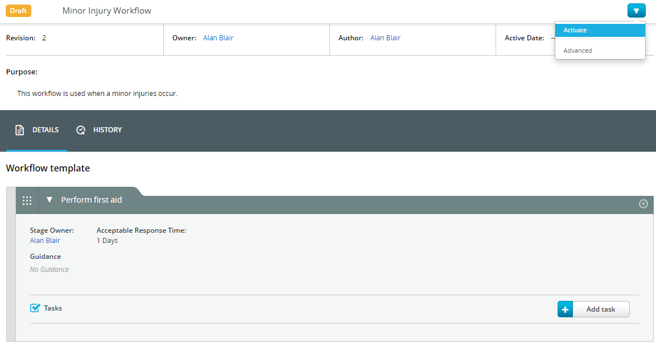Choose Activate from the dropdown menu
Screen dimensions: 656x348
[600, 30]
